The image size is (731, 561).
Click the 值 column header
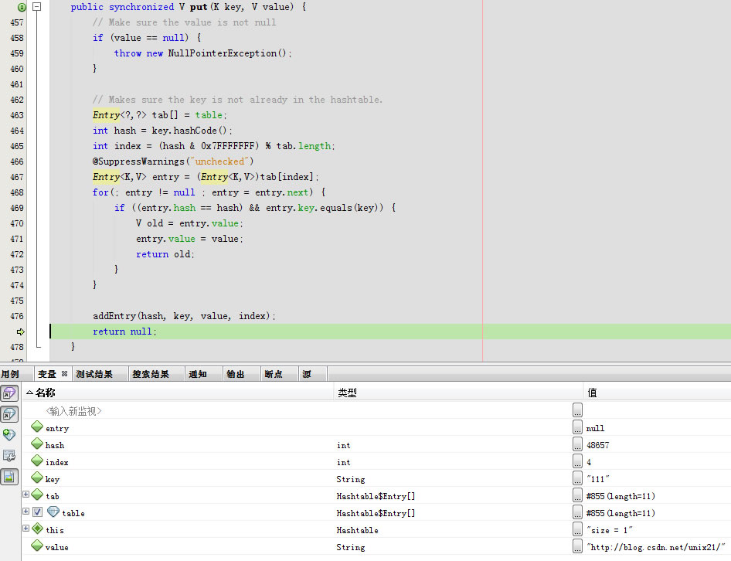click(658, 393)
